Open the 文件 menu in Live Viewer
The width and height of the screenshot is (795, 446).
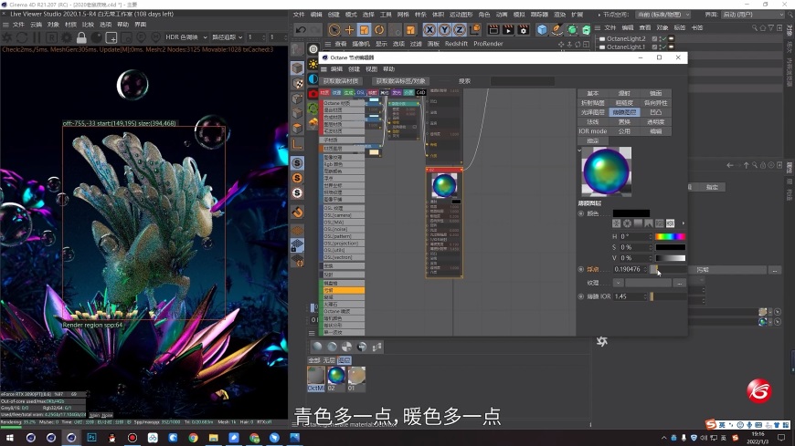point(18,25)
